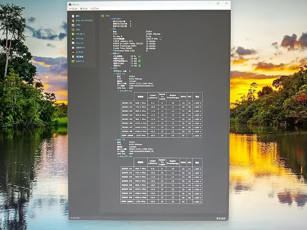Open the ファイル menu

73,9
